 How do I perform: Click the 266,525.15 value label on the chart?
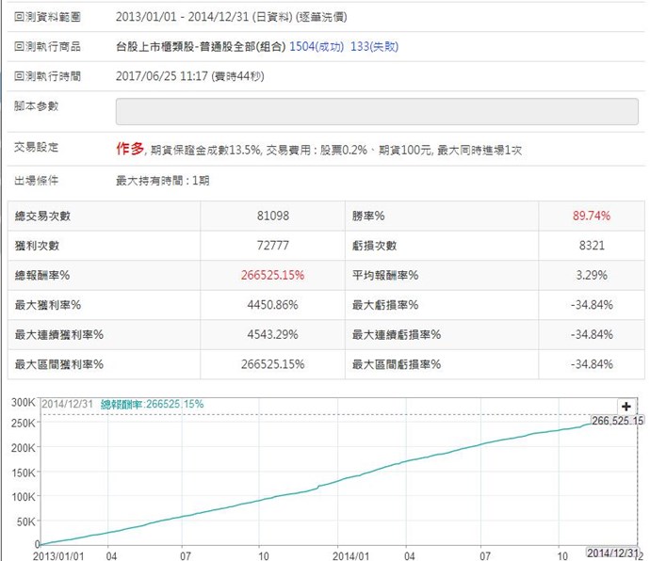(x=618, y=421)
